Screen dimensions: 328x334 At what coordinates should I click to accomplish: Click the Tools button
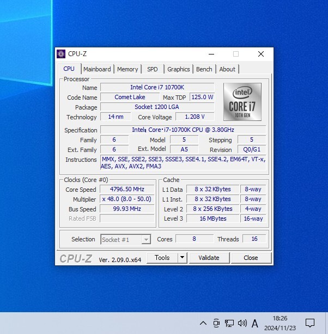(162, 258)
